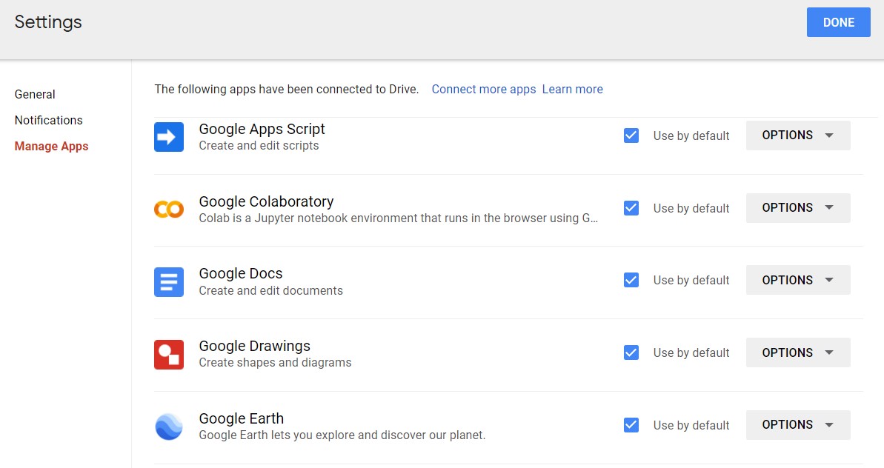Expand Options menu for Google Colaboratory

tap(798, 208)
